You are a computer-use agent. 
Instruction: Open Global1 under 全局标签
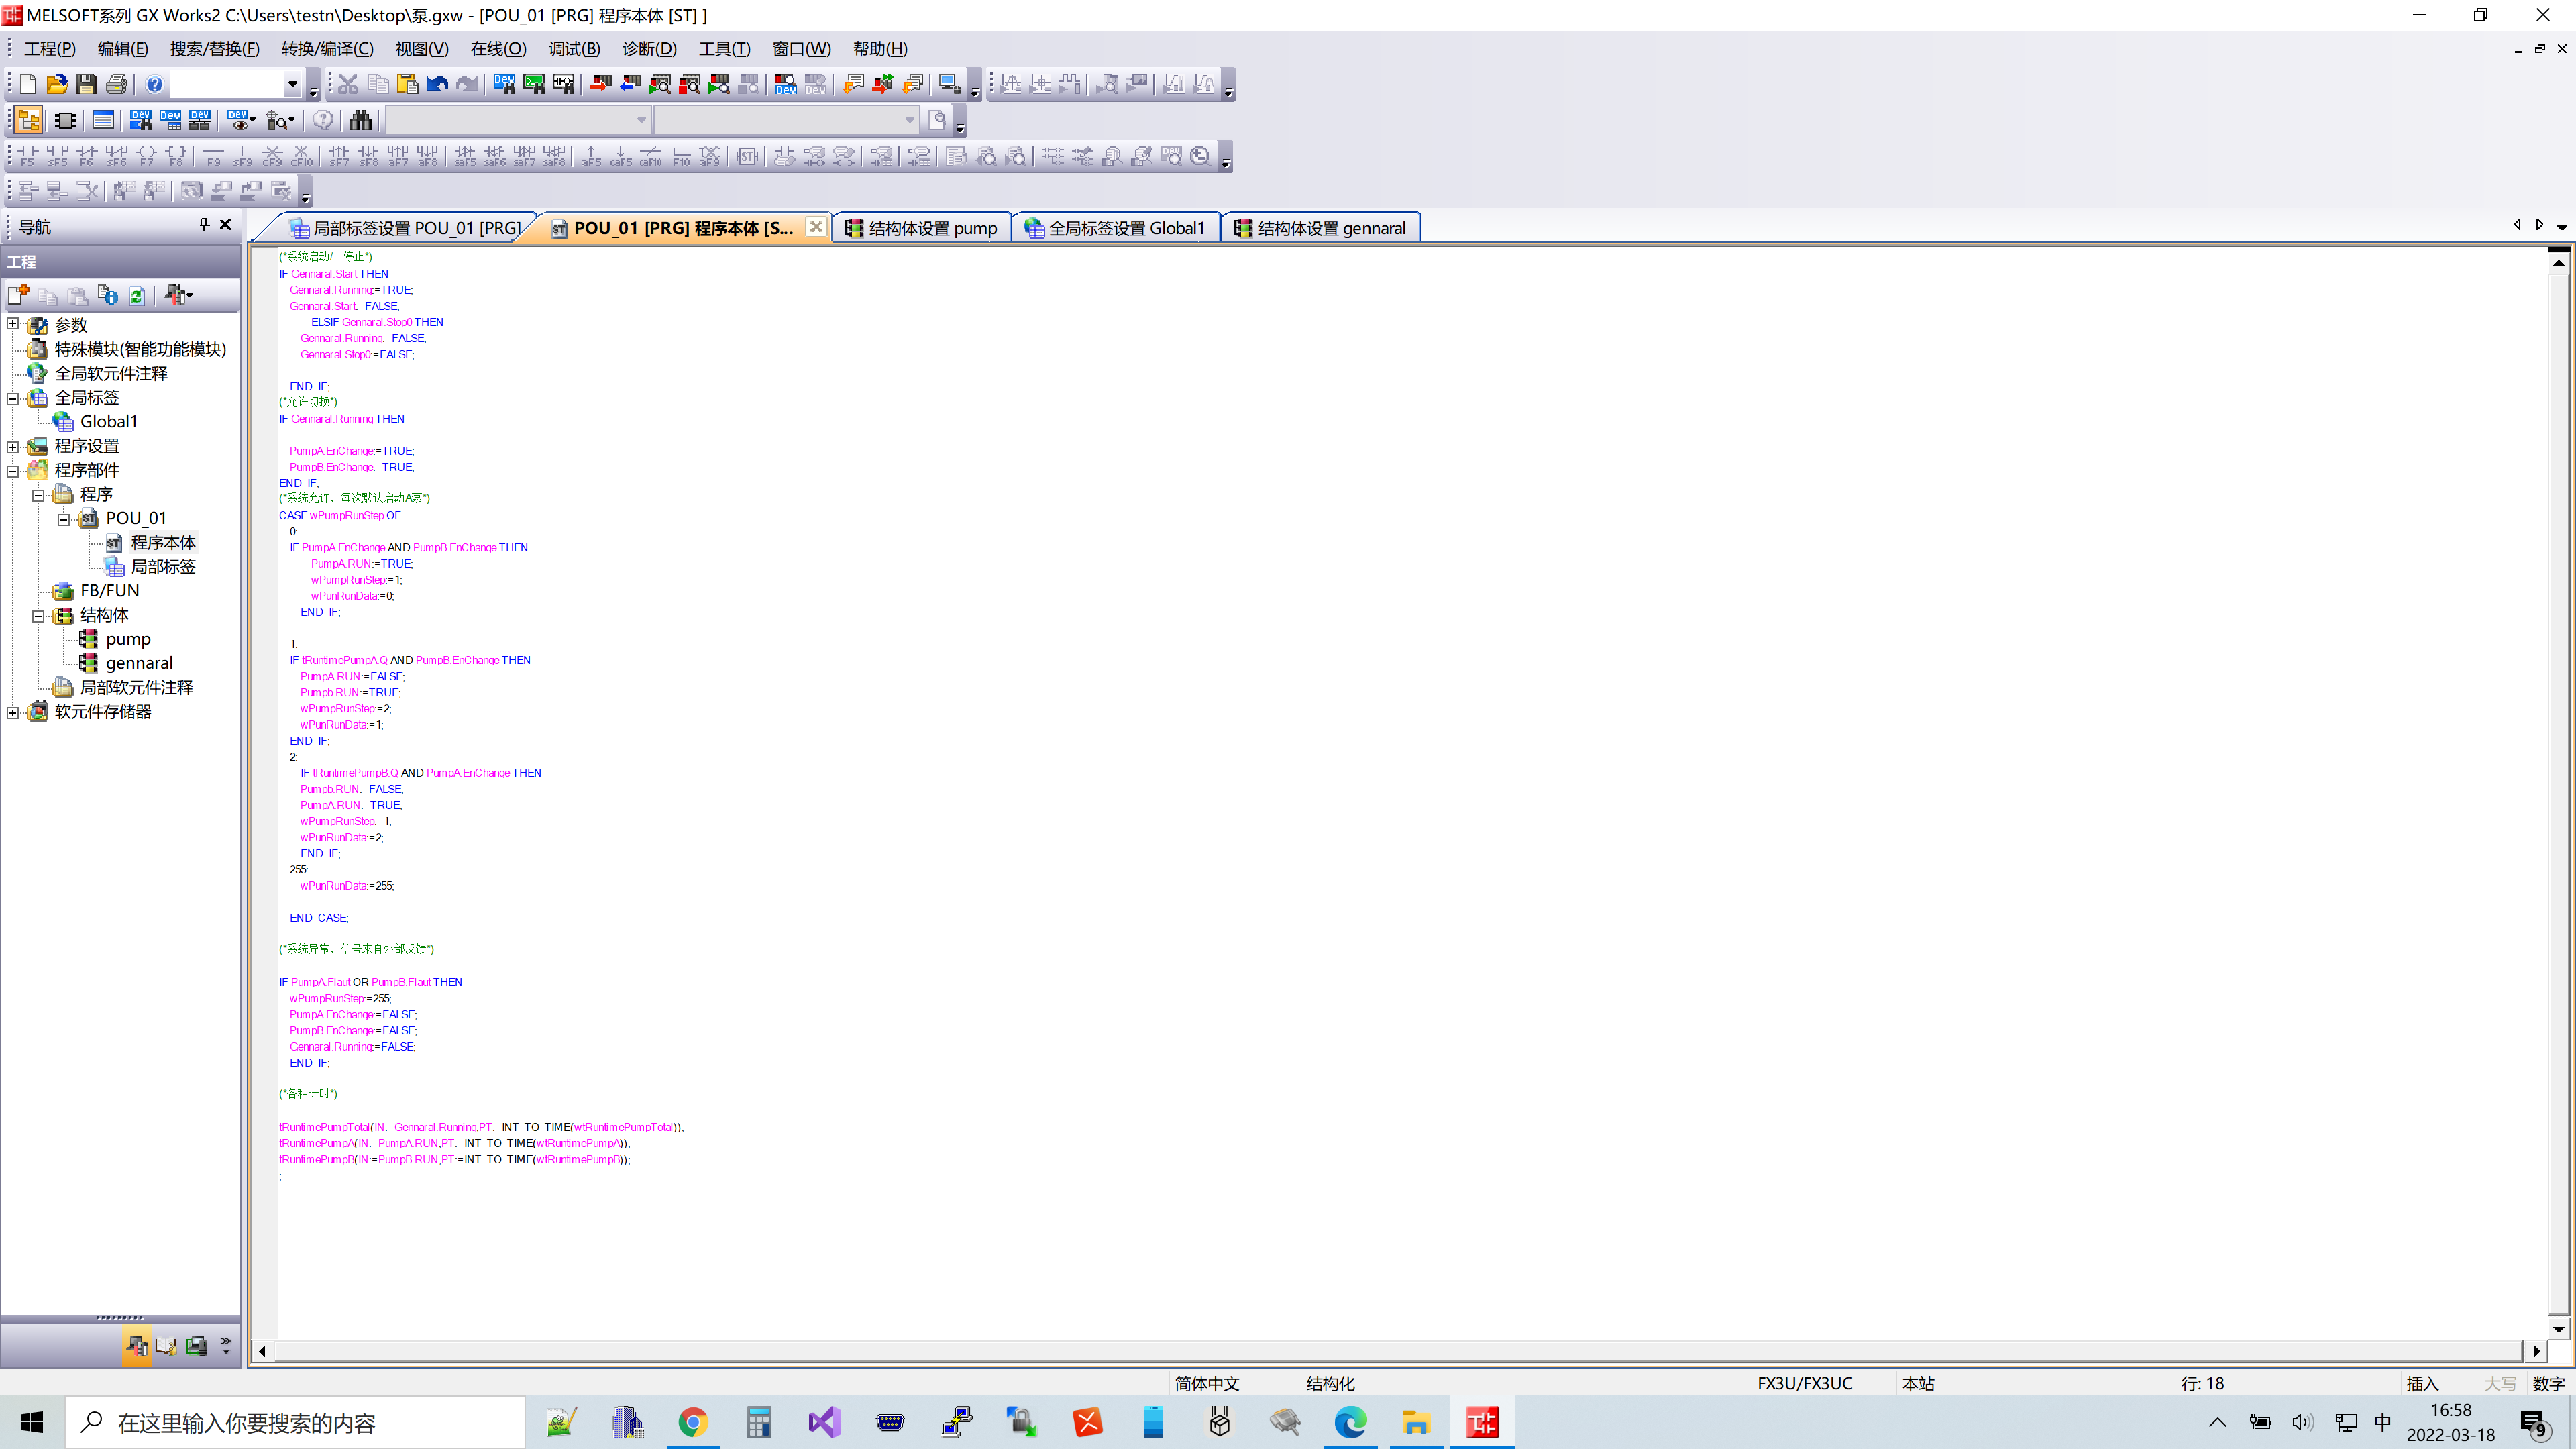tap(108, 421)
